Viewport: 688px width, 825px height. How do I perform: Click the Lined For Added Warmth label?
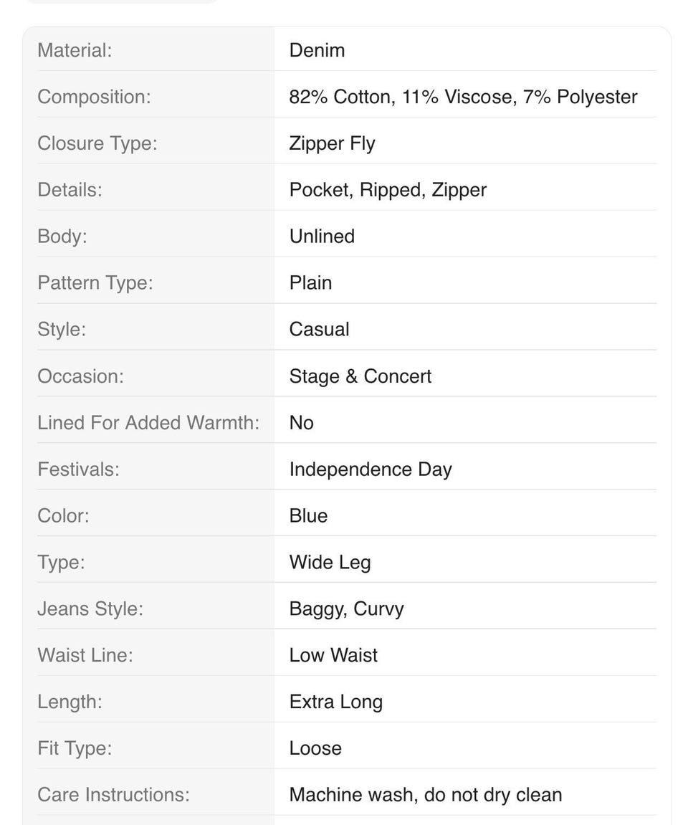pyautogui.click(x=148, y=422)
